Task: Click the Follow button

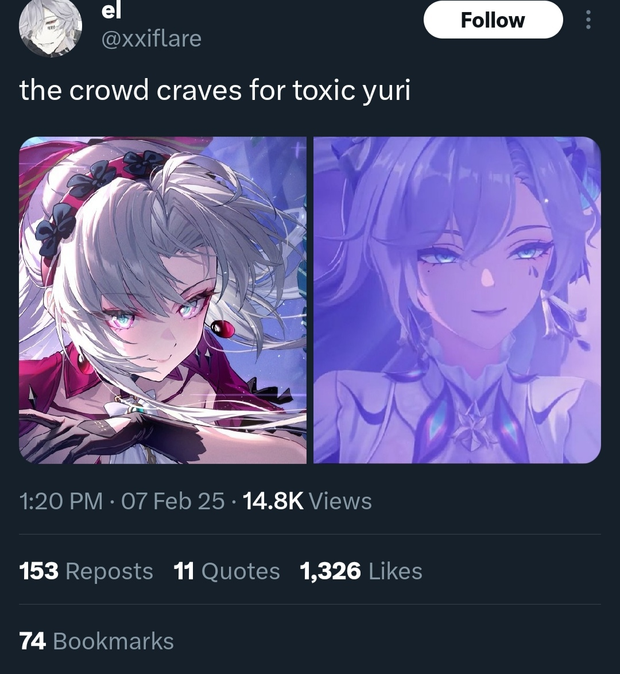Action: coord(493,20)
